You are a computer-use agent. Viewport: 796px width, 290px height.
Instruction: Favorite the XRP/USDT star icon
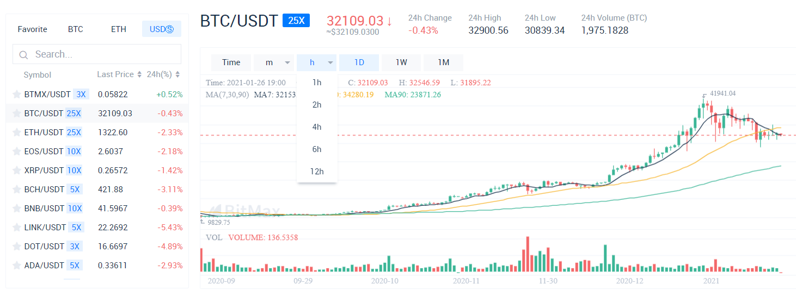17,171
